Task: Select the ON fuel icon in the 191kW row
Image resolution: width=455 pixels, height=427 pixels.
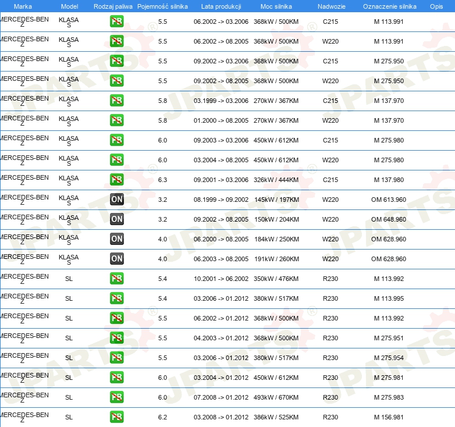Action: click(x=116, y=259)
